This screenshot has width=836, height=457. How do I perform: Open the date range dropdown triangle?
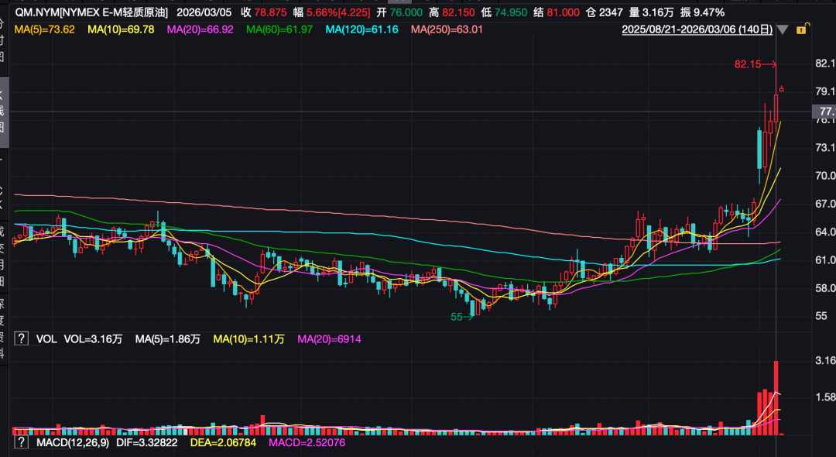click(783, 30)
